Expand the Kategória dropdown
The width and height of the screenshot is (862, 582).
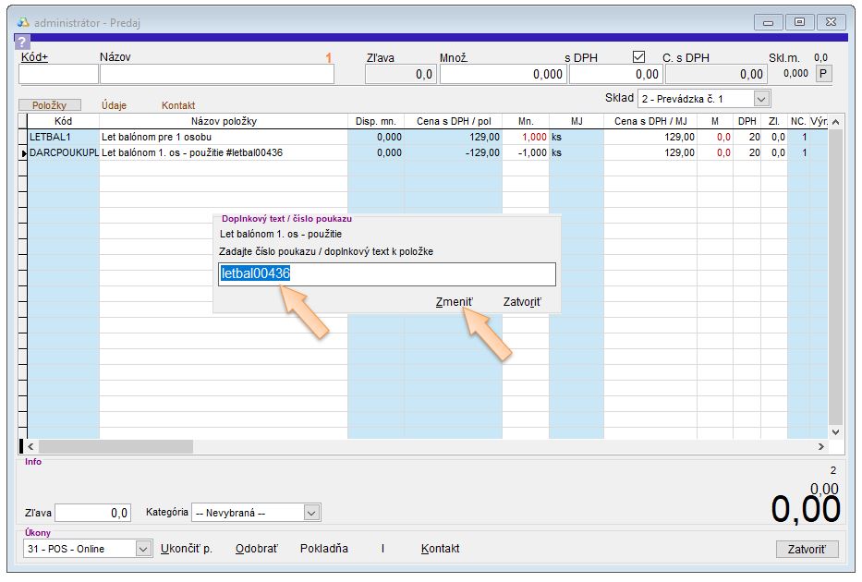[311, 512]
